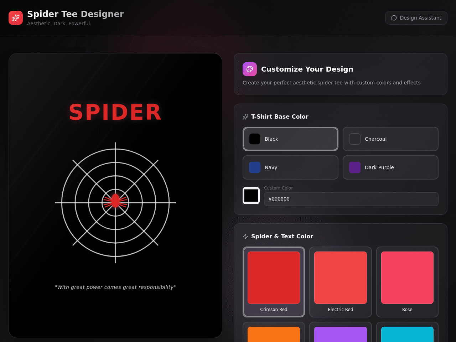Image resolution: width=456 pixels, height=342 pixels.
Task: Open the custom color picker swatch
Action: (251, 196)
